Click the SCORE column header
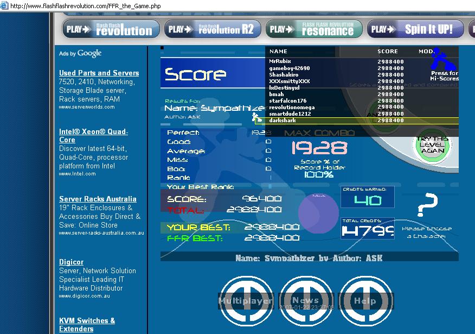This screenshot has height=334, width=475. click(388, 51)
